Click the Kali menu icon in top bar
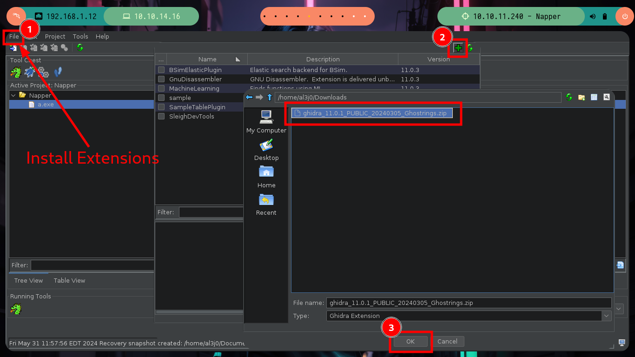Screen dimensions: 635x357 (16, 16)
